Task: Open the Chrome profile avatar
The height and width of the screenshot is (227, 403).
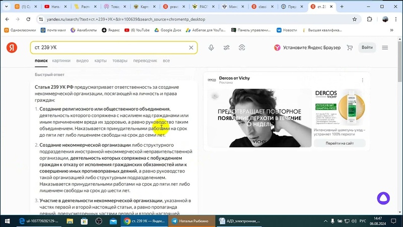Action: point(385,19)
